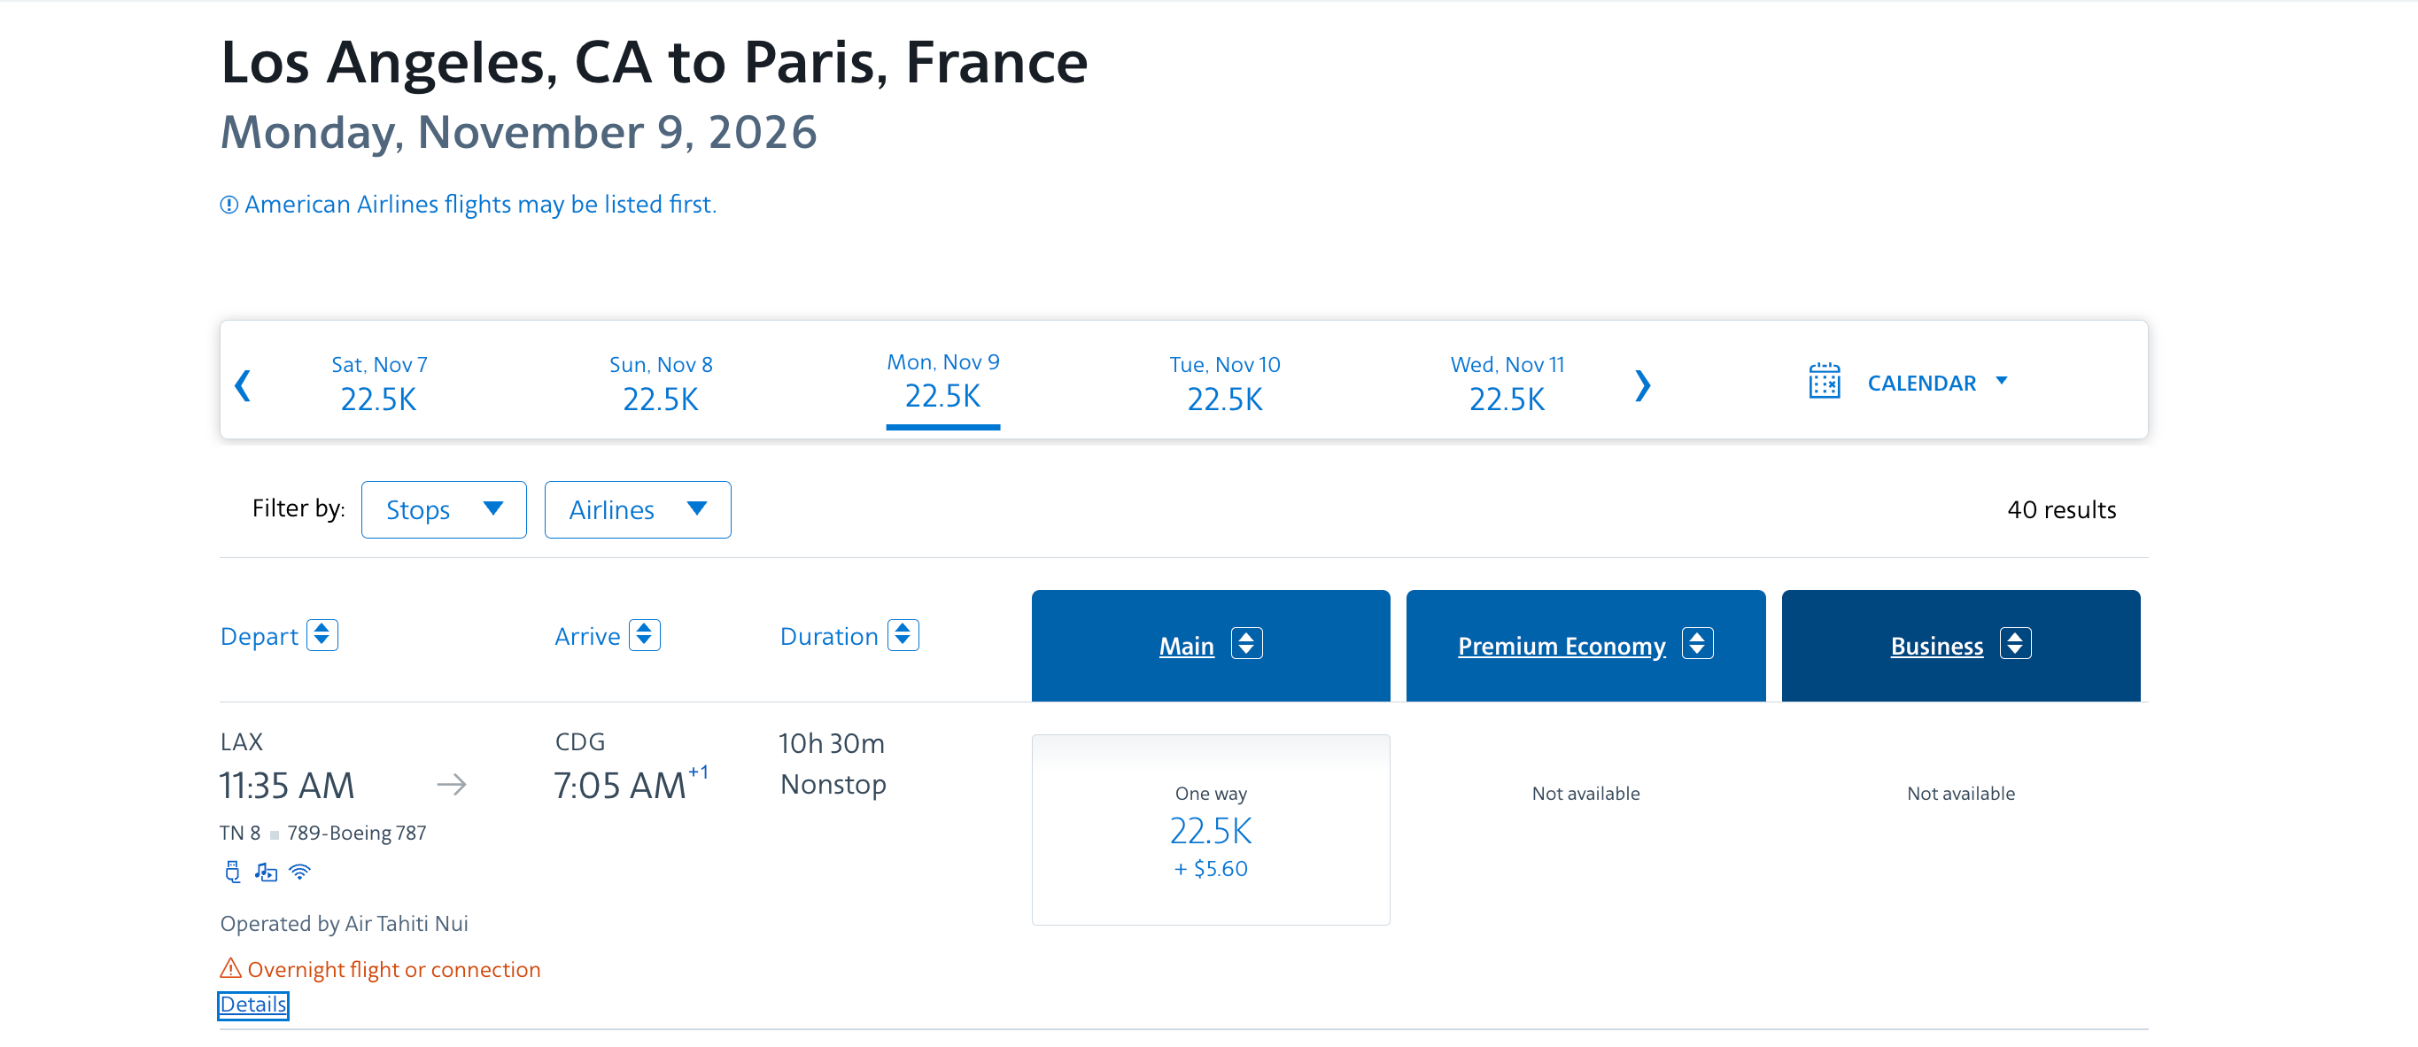Click the Arrive column label
The height and width of the screenshot is (1047, 2418).
click(x=587, y=637)
